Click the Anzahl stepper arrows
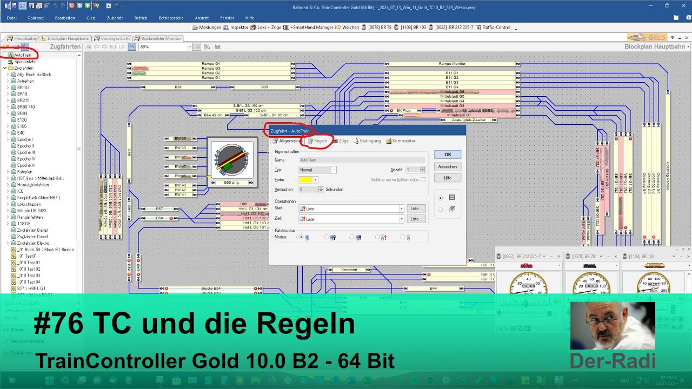 pyautogui.click(x=423, y=170)
